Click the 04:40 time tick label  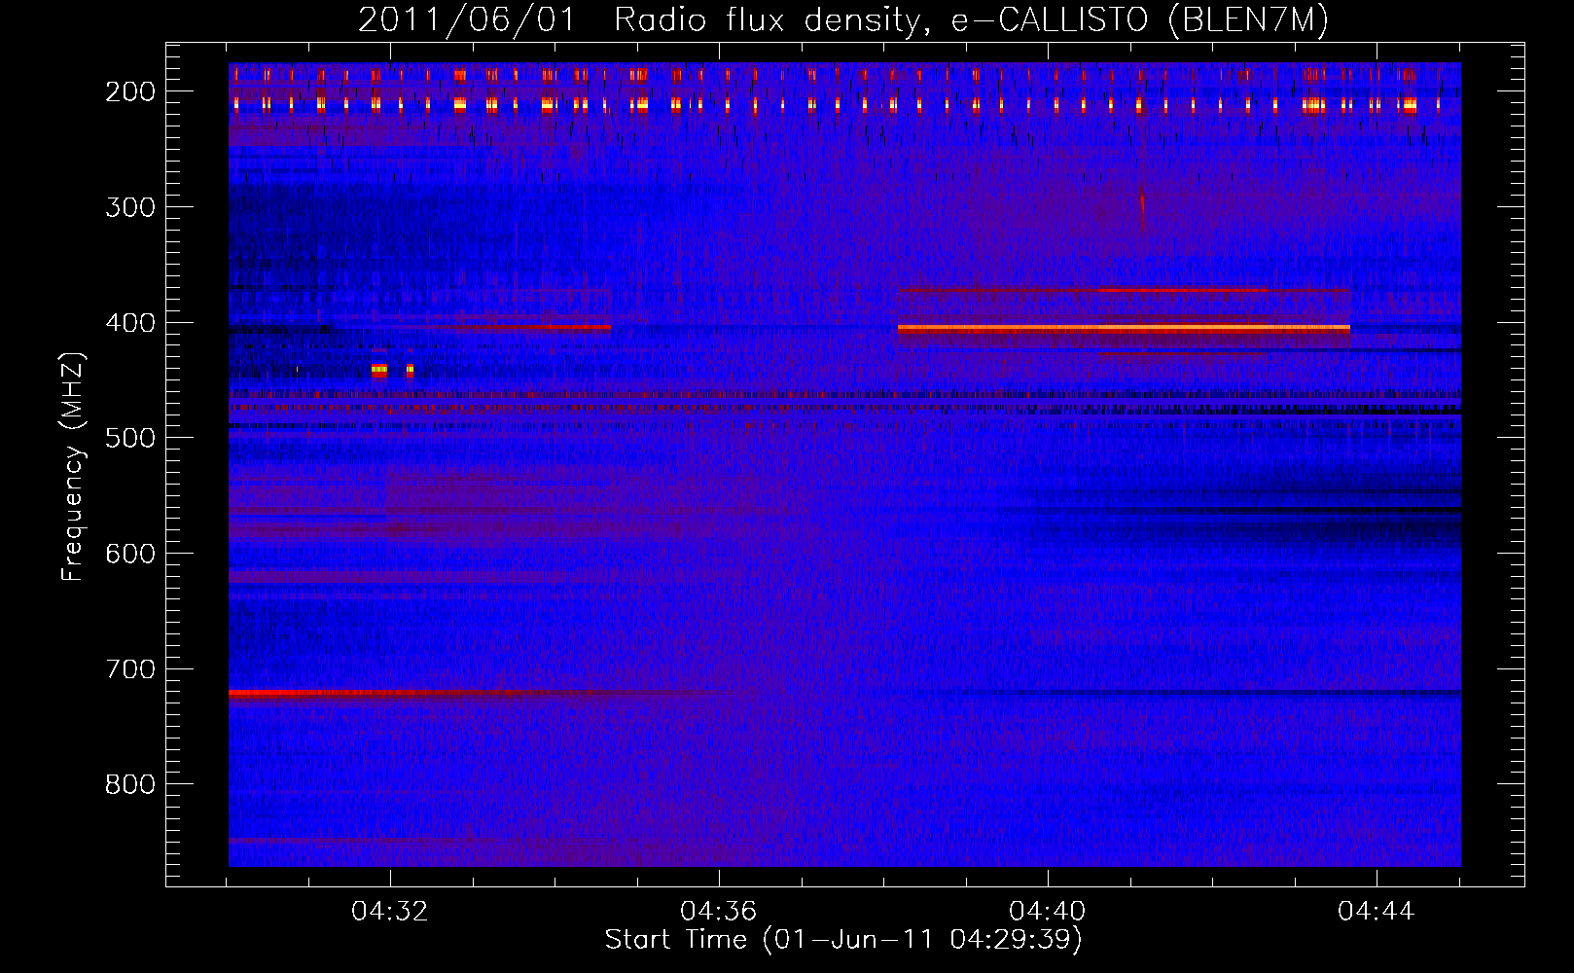click(1048, 911)
